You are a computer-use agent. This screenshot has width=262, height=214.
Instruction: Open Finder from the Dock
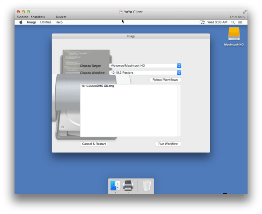pyautogui.click(x=115, y=185)
